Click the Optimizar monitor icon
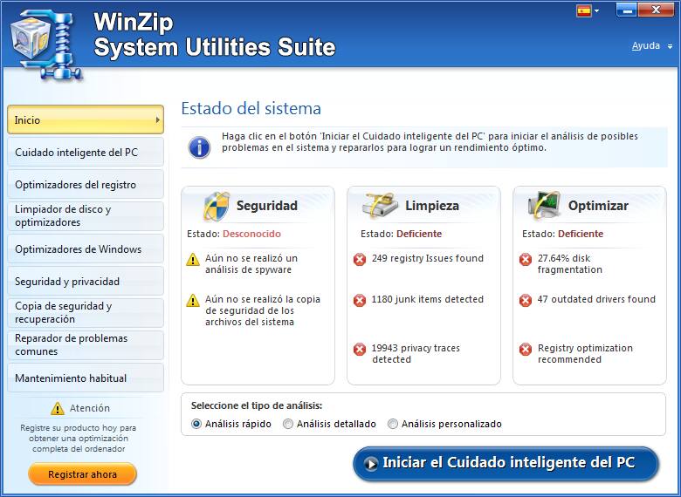The width and height of the screenshot is (681, 497). coord(545,207)
